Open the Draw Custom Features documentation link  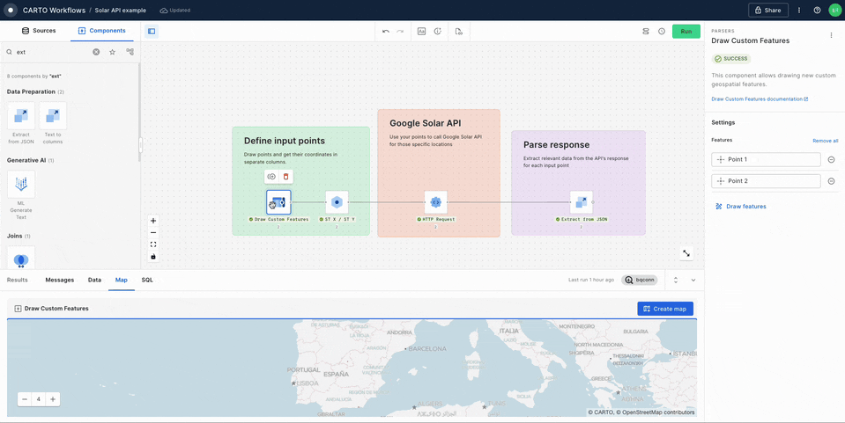point(760,98)
